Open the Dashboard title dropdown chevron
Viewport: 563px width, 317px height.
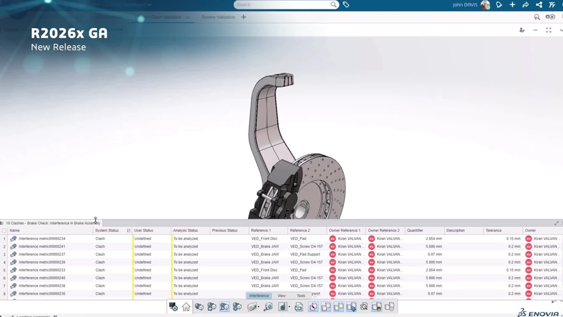pyautogui.click(x=150, y=5)
